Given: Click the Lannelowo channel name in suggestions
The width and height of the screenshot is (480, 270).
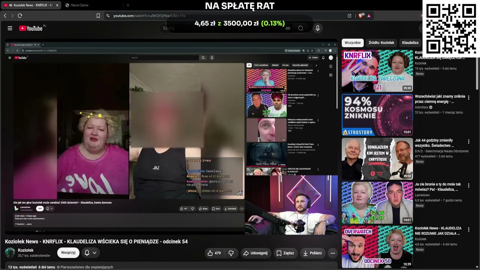Looking at the screenshot, I should tap(422, 195).
